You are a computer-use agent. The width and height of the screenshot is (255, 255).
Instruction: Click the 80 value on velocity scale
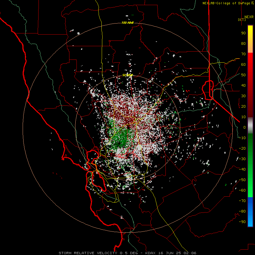tap(243, 43)
